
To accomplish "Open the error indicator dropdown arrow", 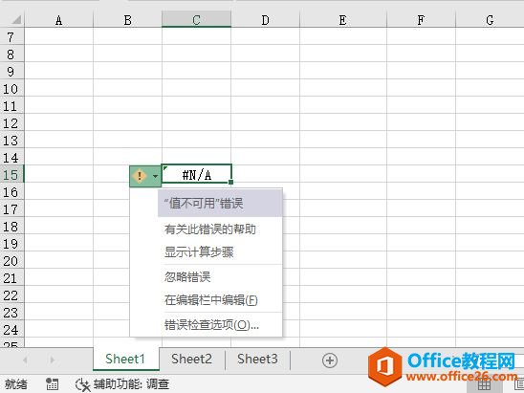I will point(156,176).
